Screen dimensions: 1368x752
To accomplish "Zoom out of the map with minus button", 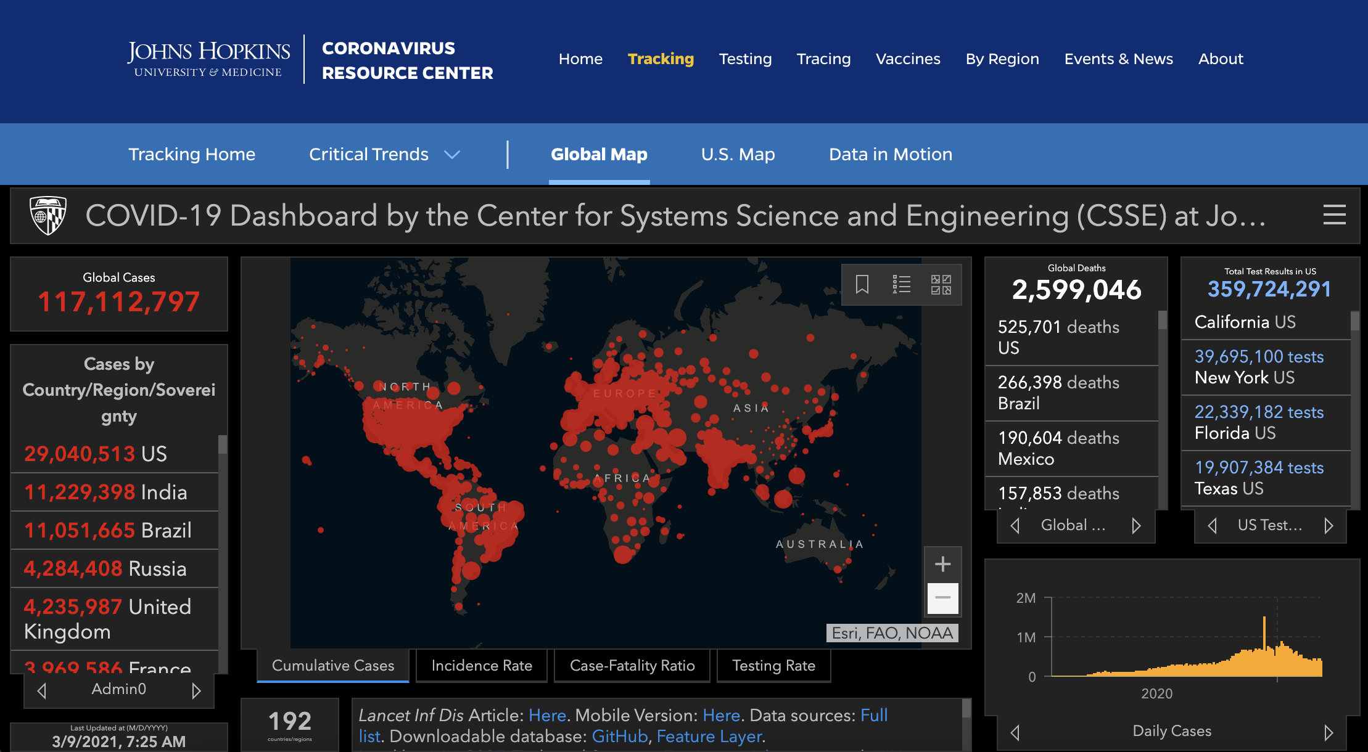I will pos(942,597).
